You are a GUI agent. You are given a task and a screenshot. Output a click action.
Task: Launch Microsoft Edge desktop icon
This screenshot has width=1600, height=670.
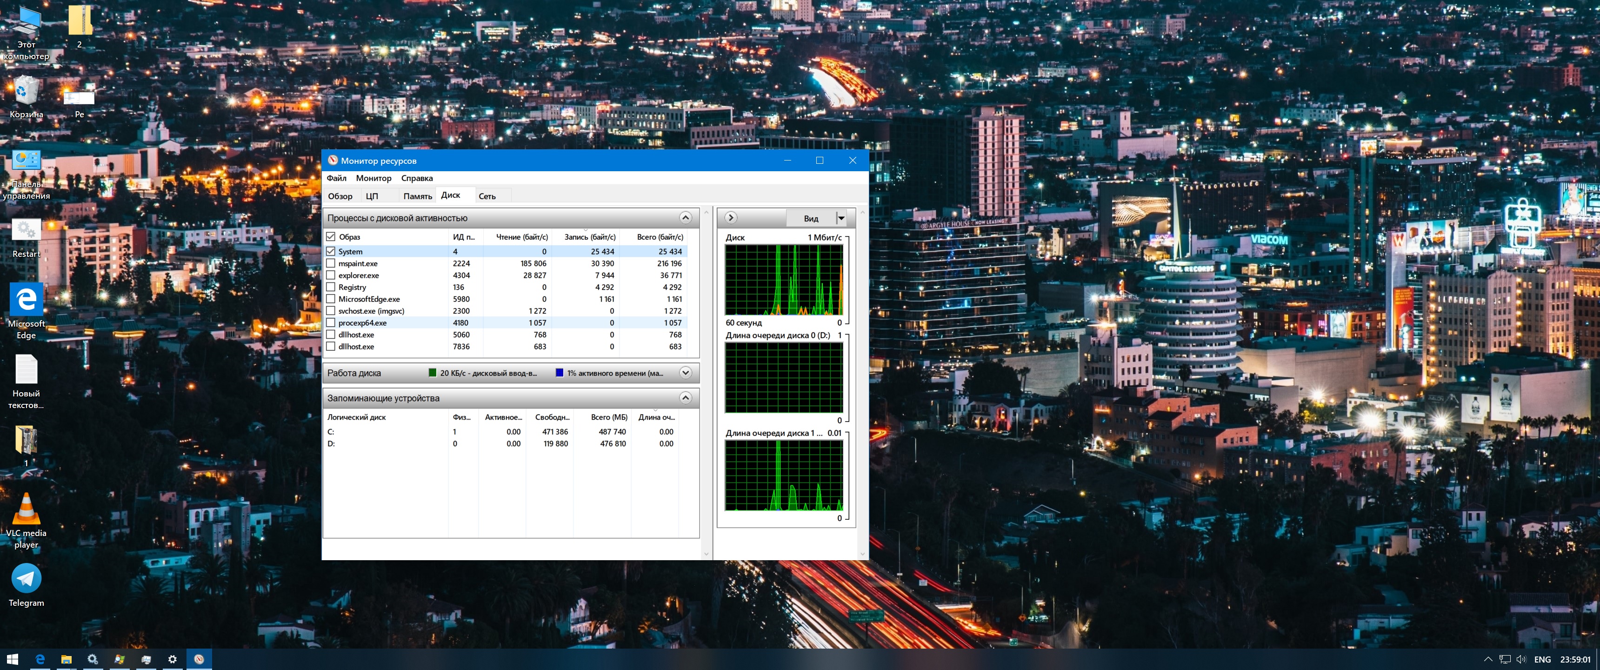pos(26,300)
